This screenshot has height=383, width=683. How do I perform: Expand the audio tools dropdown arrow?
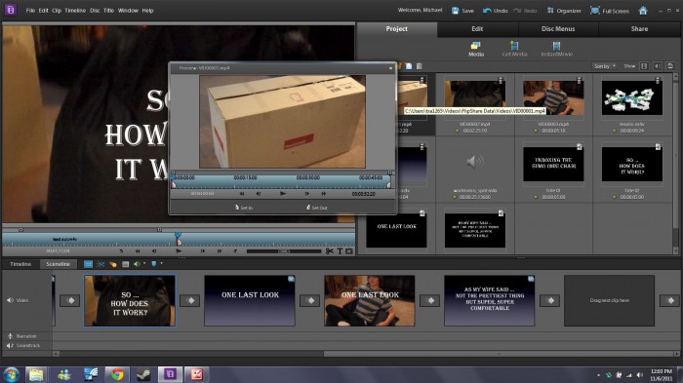(144, 263)
